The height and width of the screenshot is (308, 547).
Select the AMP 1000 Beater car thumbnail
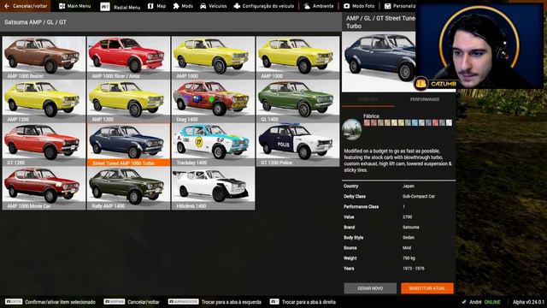tap(44, 58)
